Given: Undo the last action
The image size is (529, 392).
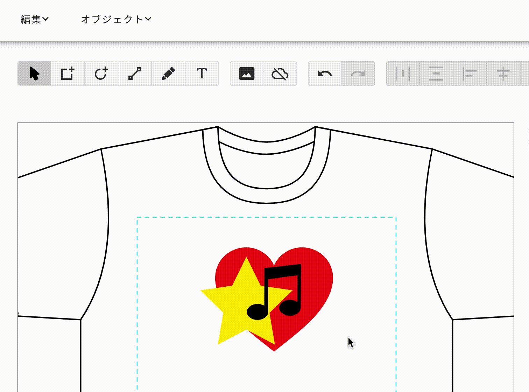Looking at the screenshot, I should pyautogui.click(x=325, y=73).
